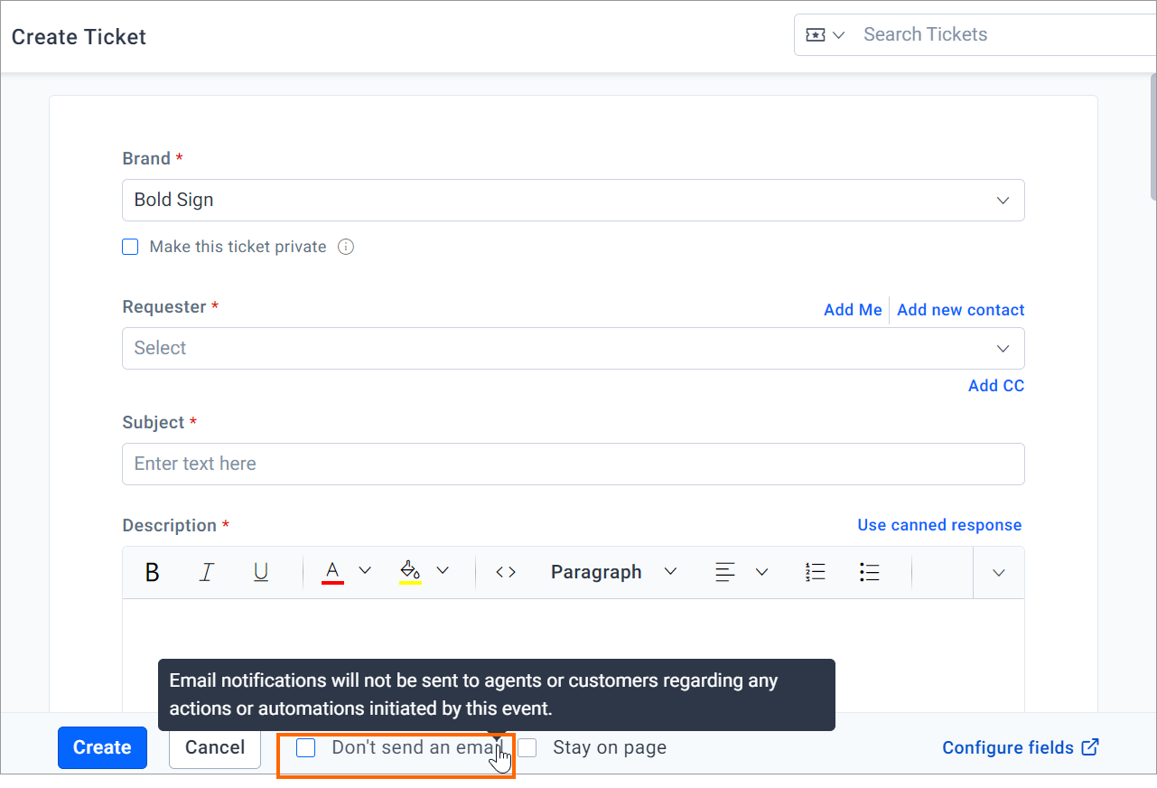
Task: Open external link icon next to Configure fields
Action: tap(1091, 746)
